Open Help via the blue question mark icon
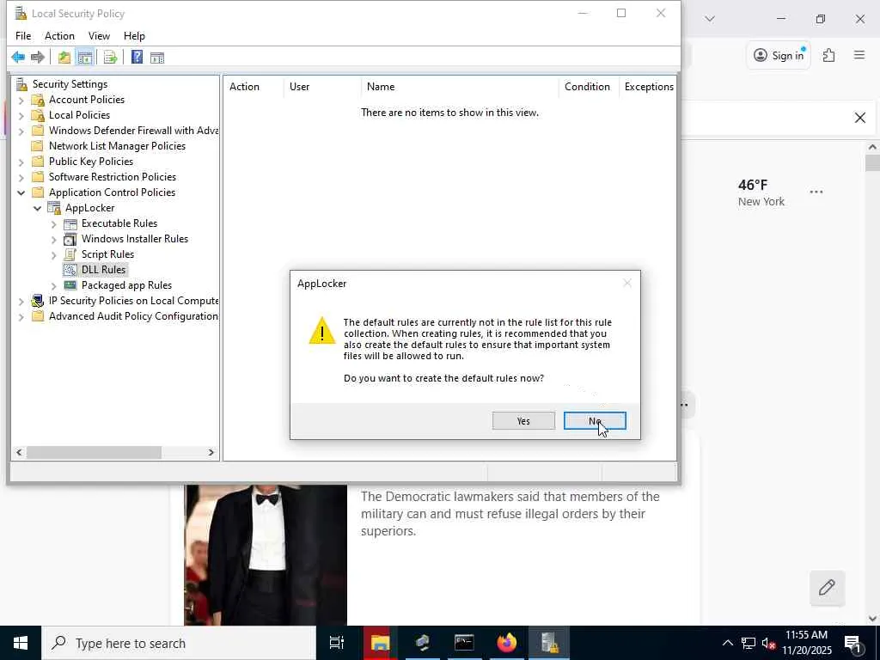 [x=137, y=58]
